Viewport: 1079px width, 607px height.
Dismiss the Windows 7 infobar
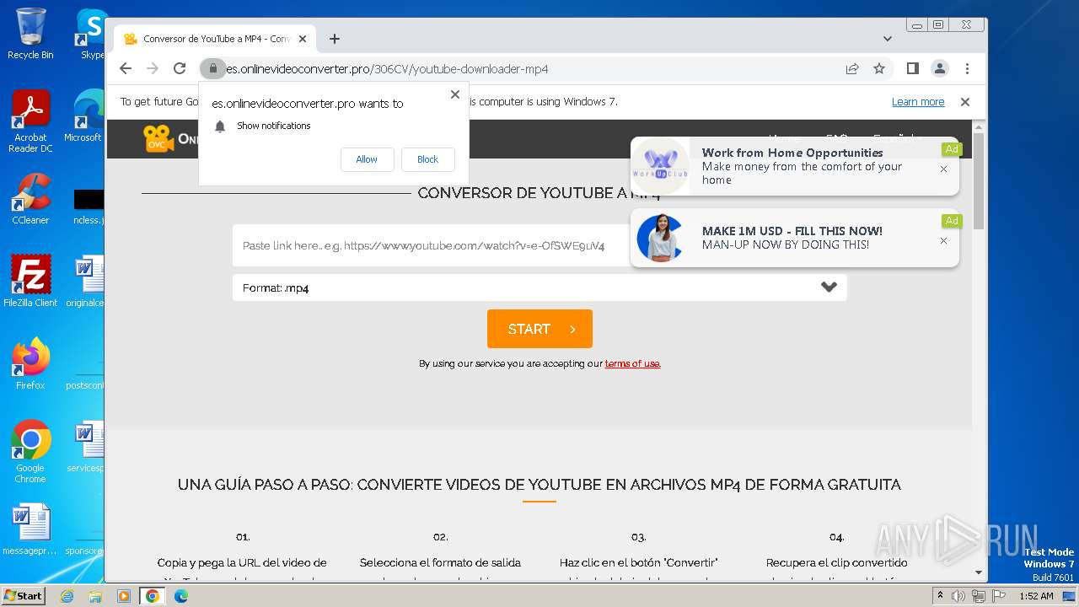point(965,102)
